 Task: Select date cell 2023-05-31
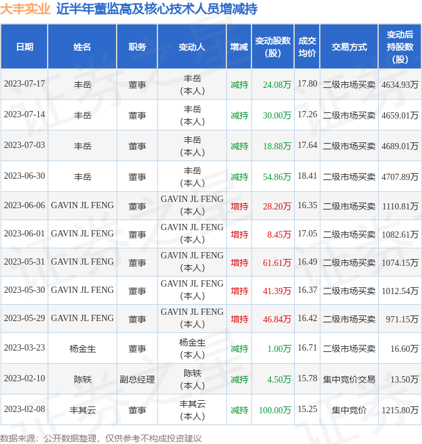(x=24, y=262)
